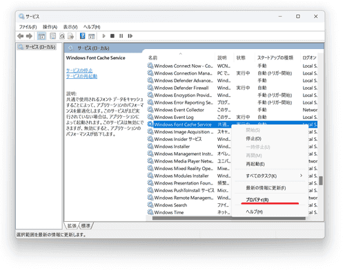Select the Windows Remote Managem.. row name
The image size is (345, 273).
pyautogui.click(x=184, y=198)
